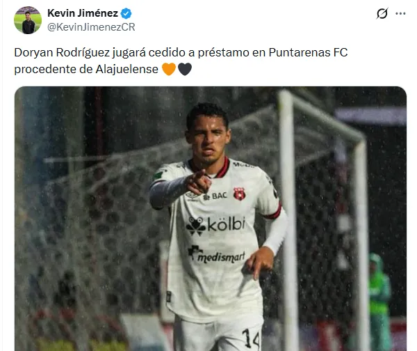Open the three-dot more options menu
Viewport: 417px width, 351px height.
click(x=400, y=14)
